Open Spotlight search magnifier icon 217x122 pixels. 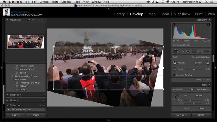pyautogui.click(x=206, y=2)
